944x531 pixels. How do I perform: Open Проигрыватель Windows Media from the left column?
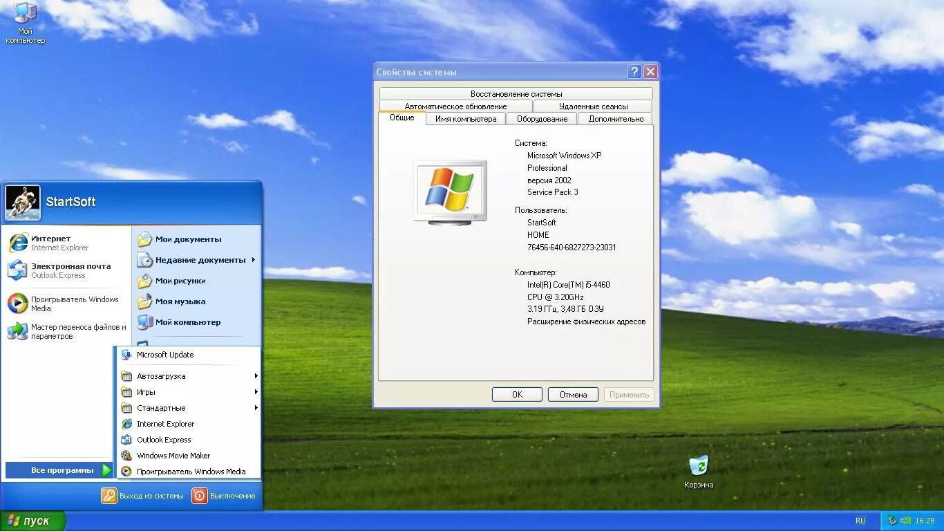point(66,304)
